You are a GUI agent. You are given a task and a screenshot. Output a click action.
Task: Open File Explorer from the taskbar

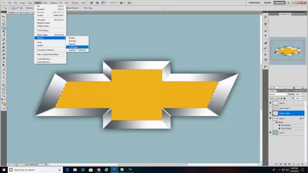75,170
